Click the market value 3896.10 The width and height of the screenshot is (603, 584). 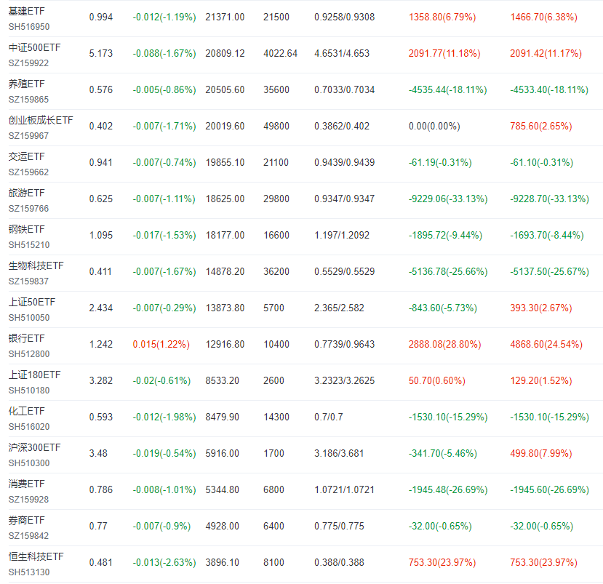(223, 563)
